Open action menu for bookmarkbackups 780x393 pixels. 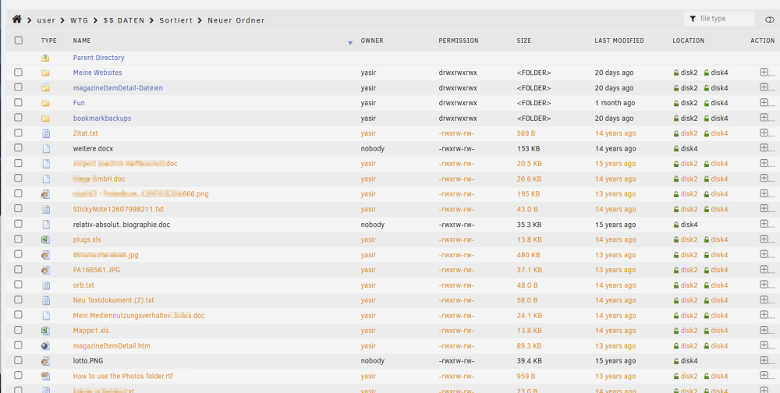tap(764, 118)
